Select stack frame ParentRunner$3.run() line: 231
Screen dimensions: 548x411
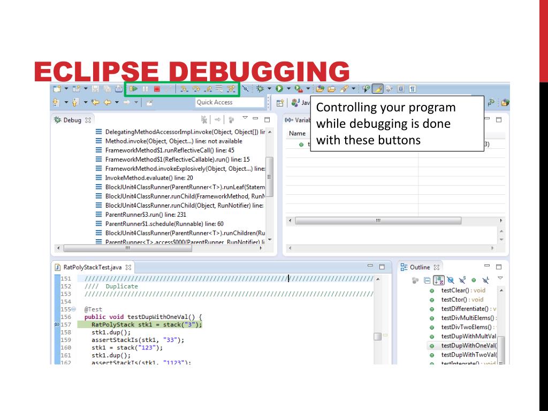tap(146, 215)
